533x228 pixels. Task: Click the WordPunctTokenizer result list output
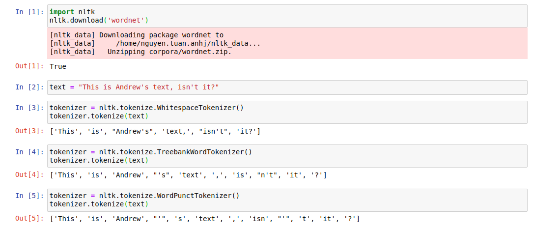[x=204, y=219]
